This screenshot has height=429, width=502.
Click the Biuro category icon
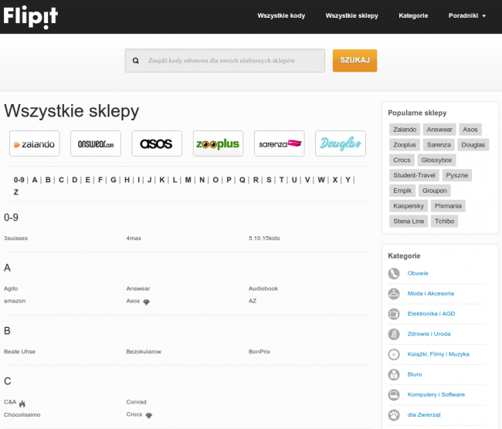[394, 374]
